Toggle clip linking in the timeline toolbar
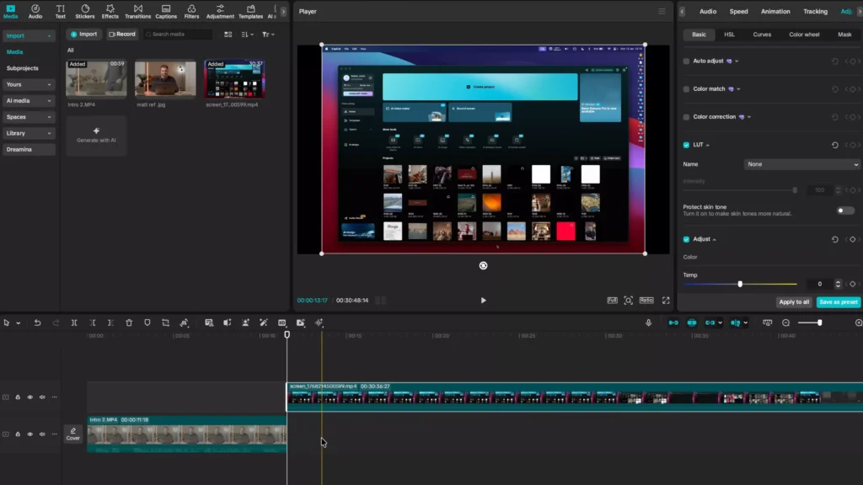 tap(710, 322)
